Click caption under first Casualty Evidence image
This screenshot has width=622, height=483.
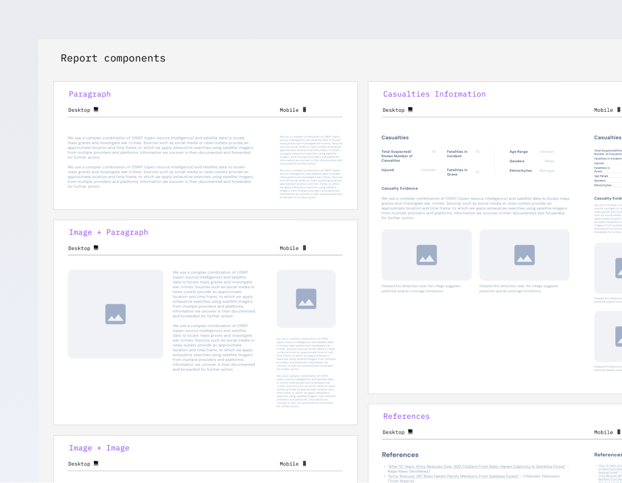tap(421, 289)
